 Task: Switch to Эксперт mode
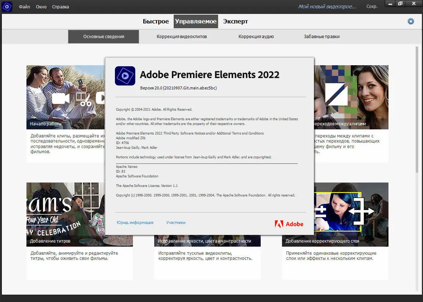tap(235, 21)
